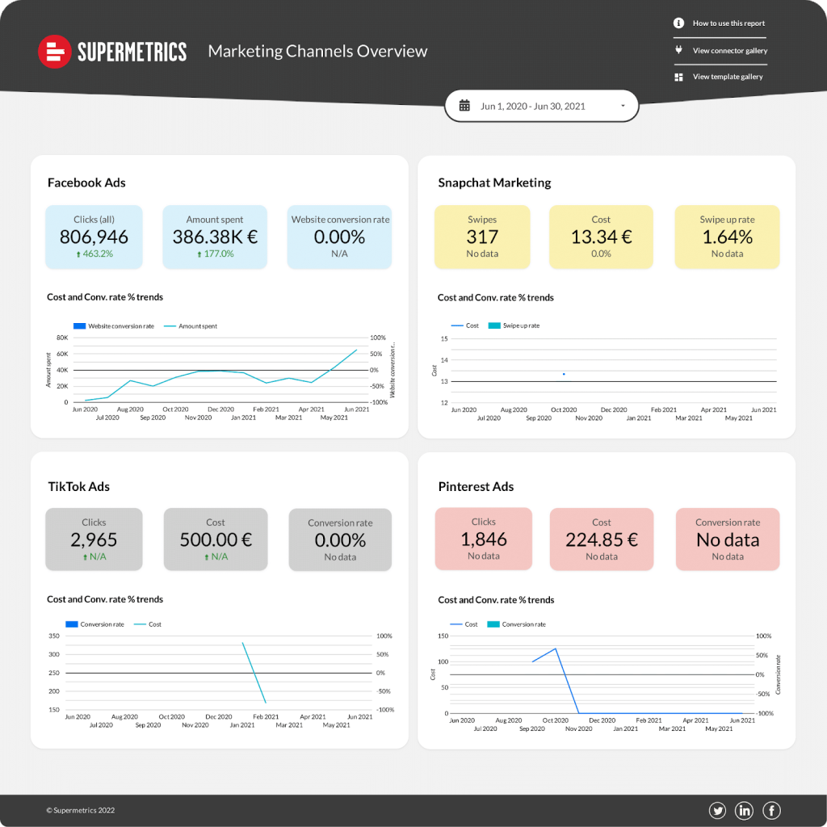Image resolution: width=827 pixels, height=827 pixels.
Task: Open the View template gallery link
Action: pos(728,77)
